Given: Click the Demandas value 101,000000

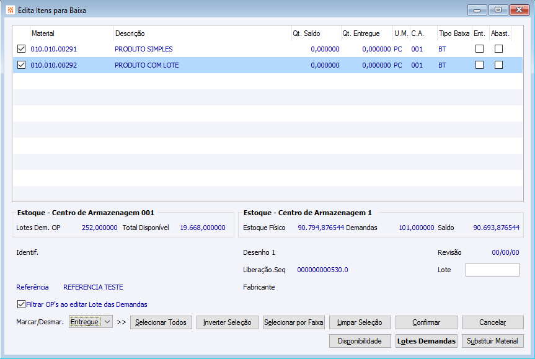Looking at the screenshot, I should pos(416,228).
